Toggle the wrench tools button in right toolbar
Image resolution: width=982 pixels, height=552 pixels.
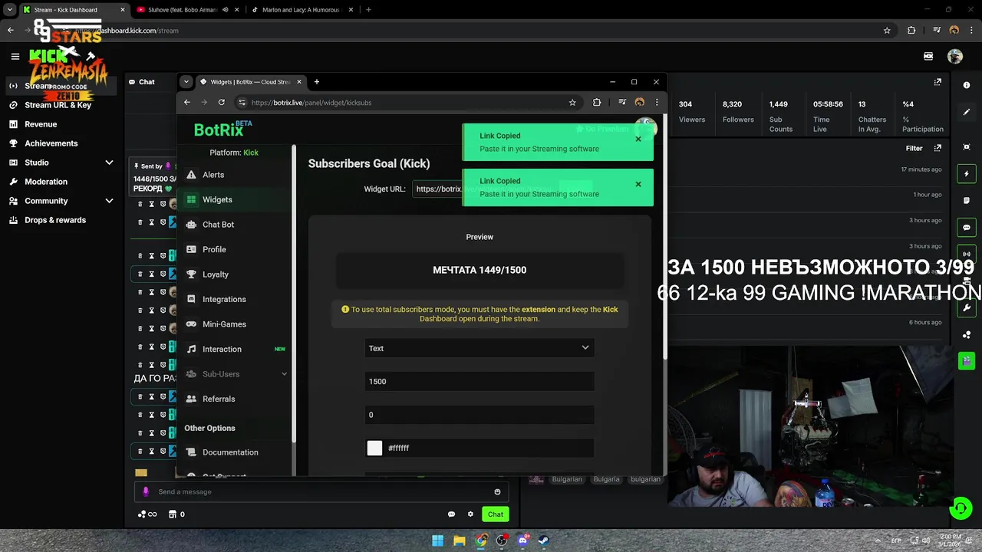[x=967, y=308]
